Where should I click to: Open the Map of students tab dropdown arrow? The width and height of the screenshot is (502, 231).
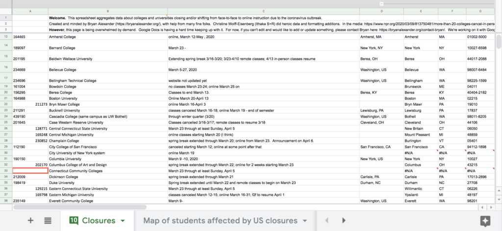305,221
